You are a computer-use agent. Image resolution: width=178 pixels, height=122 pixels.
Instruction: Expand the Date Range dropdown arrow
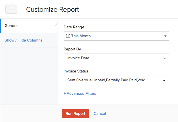[165, 36]
